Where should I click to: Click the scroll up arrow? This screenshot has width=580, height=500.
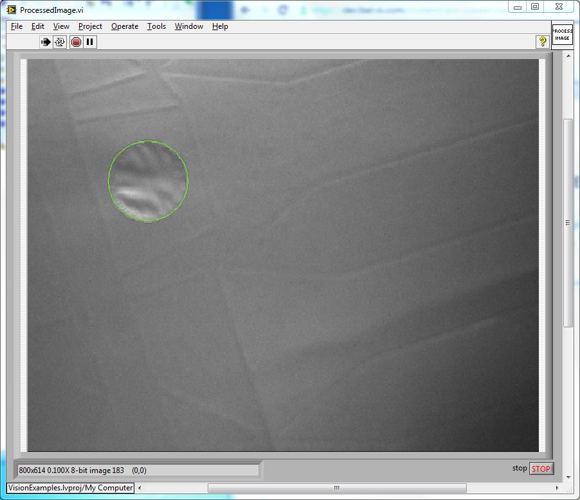[568, 56]
